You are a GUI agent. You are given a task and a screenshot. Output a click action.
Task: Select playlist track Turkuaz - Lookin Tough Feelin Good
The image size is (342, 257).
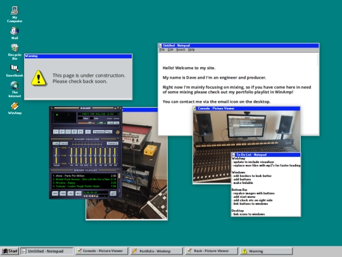click(x=85, y=187)
